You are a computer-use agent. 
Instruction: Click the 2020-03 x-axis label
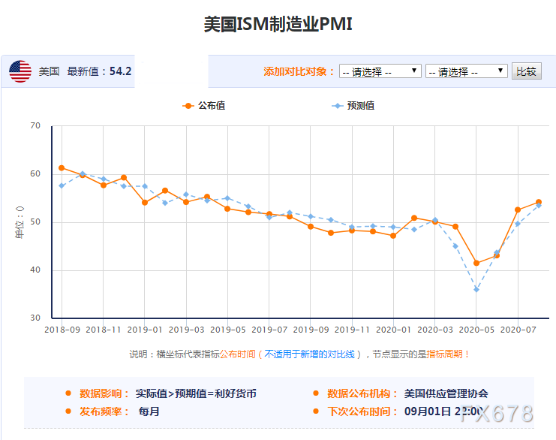click(x=435, y=330)
